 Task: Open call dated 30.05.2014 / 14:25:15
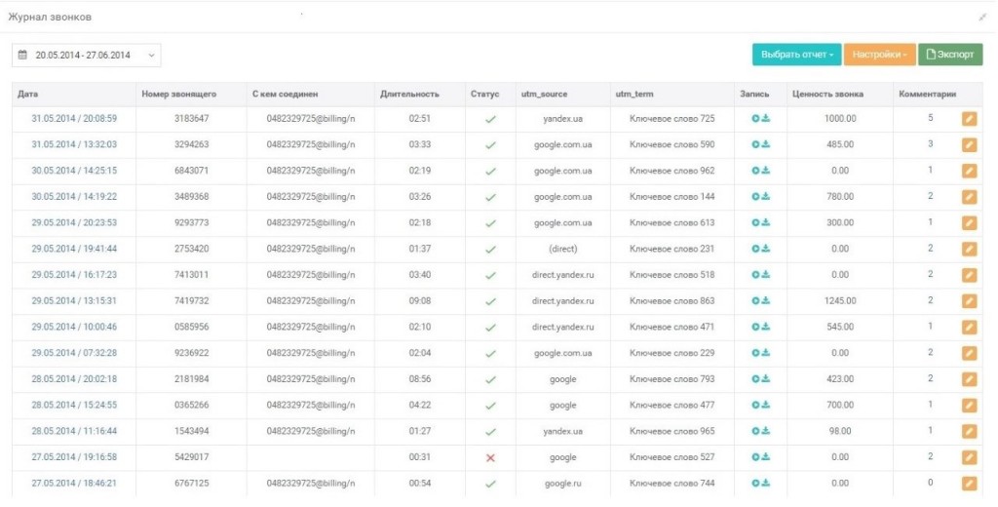point(74,171)
